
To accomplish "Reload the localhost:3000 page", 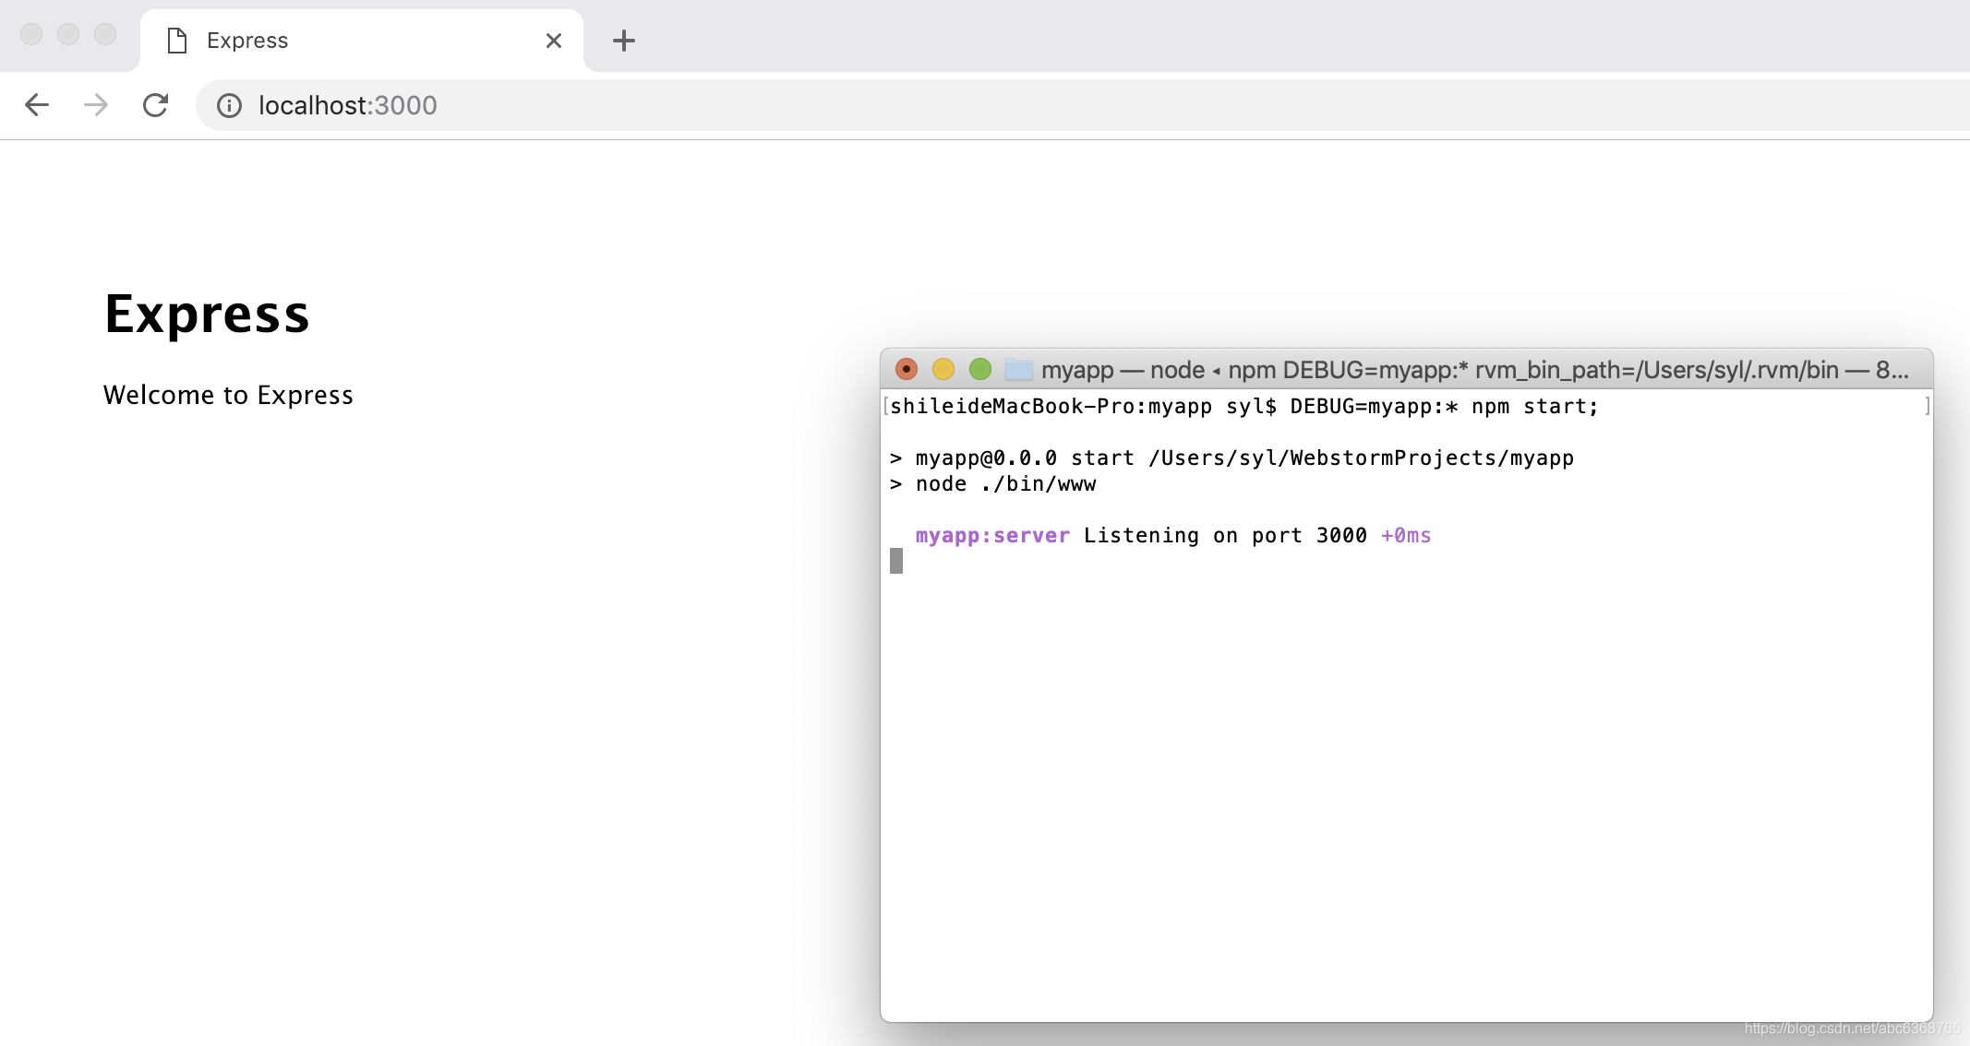I will click(155, 105).
